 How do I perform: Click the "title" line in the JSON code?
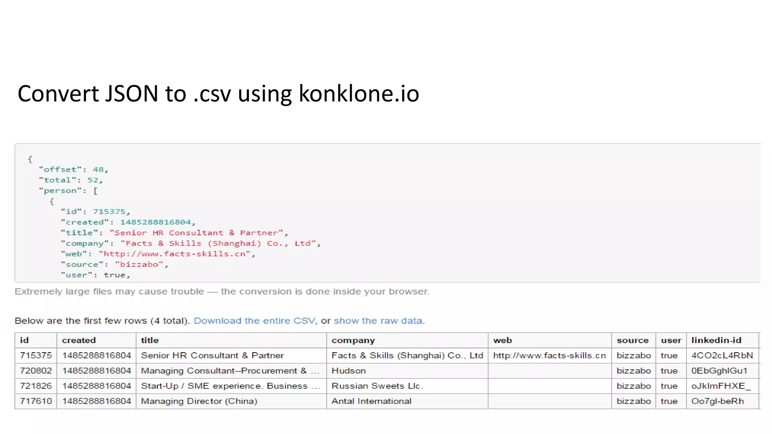tap(174, 233)
